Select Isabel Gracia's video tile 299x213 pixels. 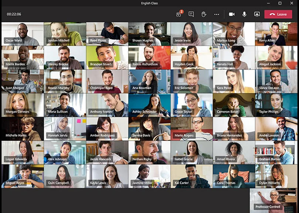[192, 153]
